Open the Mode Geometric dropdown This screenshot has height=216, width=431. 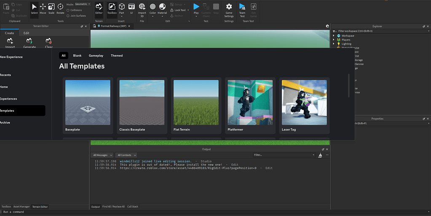(83, 4)
